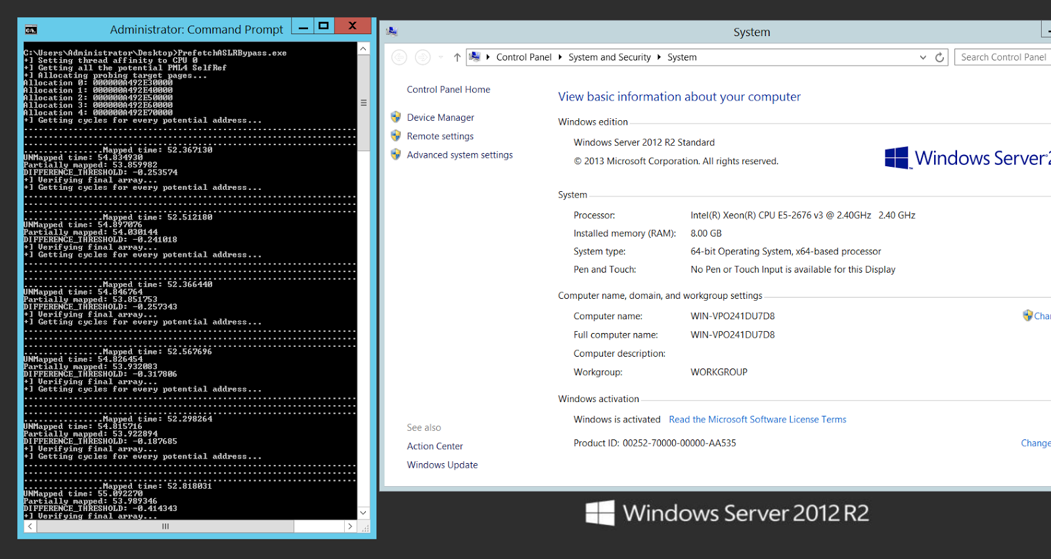This screenshot has height=559, width=1051.
Task: Click the shield icon beside Device Manager
Action: point(395,117)
